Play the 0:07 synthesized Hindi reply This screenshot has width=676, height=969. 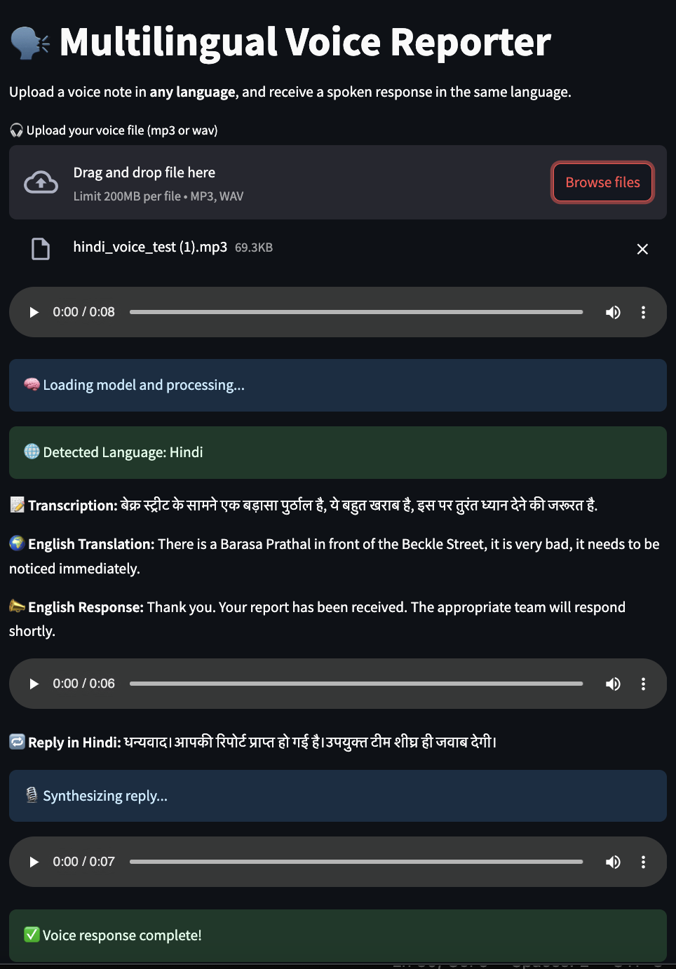tap(34, 862)
